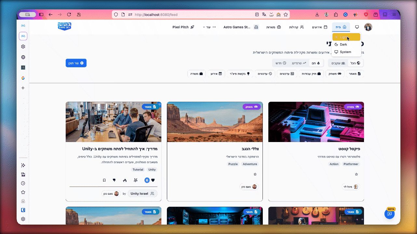
Task: Select the חם sort option
Action: pyautogui.click(x=316, y=63)
